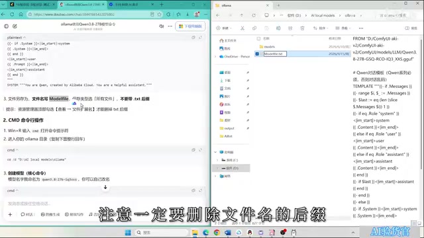Image resolution: width=424 pixels, height=238 pixels.
Task: Open the AI local models breadcrumb
Action: (323, 15)
